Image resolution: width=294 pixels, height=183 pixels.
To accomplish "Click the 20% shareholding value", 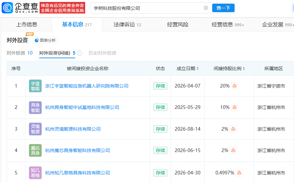I will 225,86.
